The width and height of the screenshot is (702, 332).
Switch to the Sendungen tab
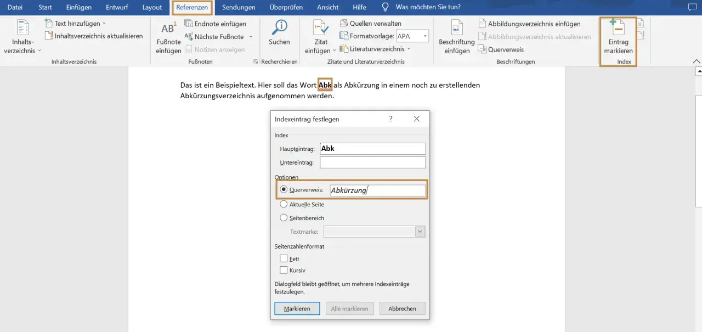[x=239, y=7]
